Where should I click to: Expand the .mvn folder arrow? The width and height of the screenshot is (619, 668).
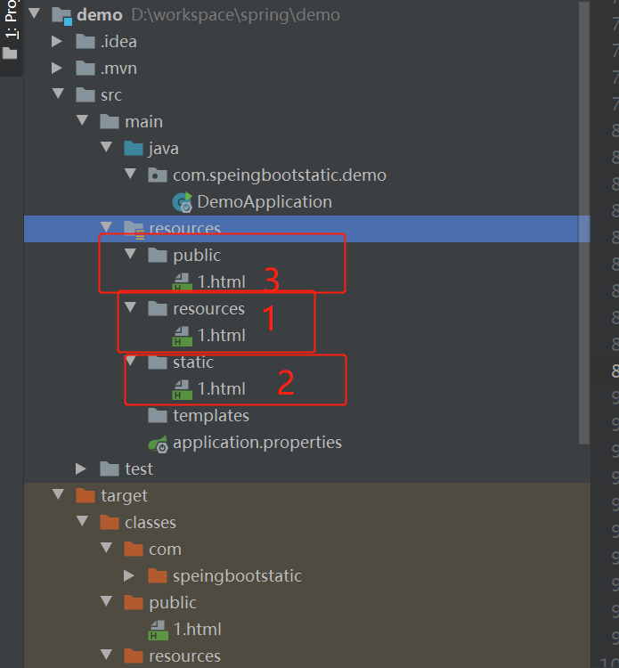point(57,69)
